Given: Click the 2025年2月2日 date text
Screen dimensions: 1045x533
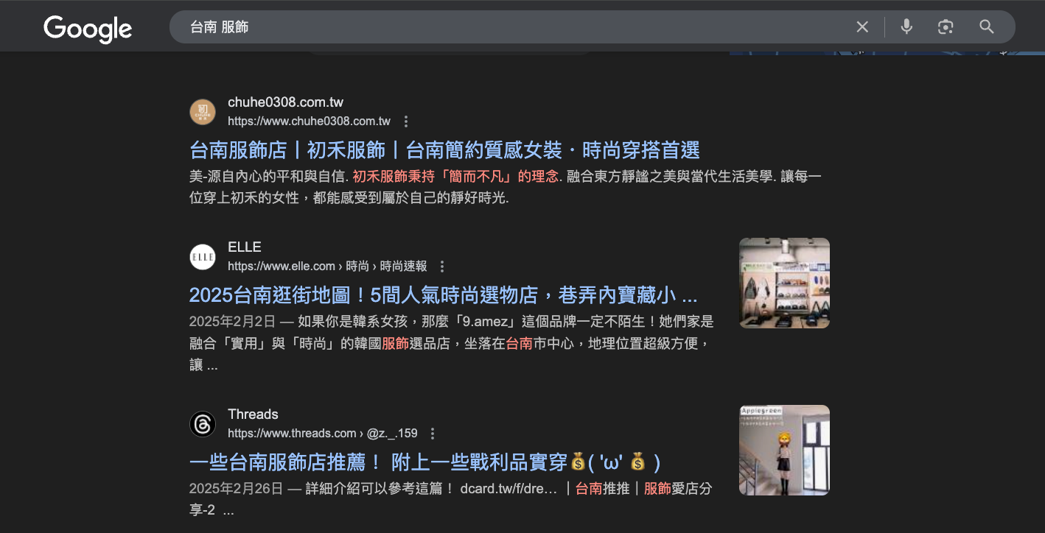Looking at the screenshot, I should click(232, 322).
